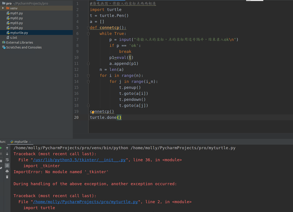Click the green Rerun button in Run panel
The image size is (293, 212).
click(1, 148)
